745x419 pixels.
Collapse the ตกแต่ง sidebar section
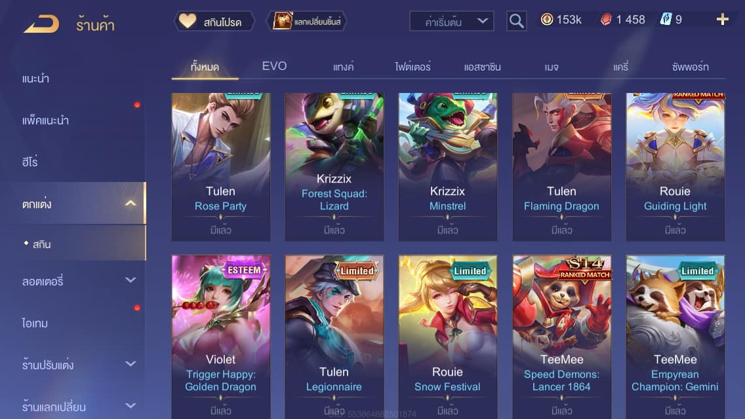(131, 204)
